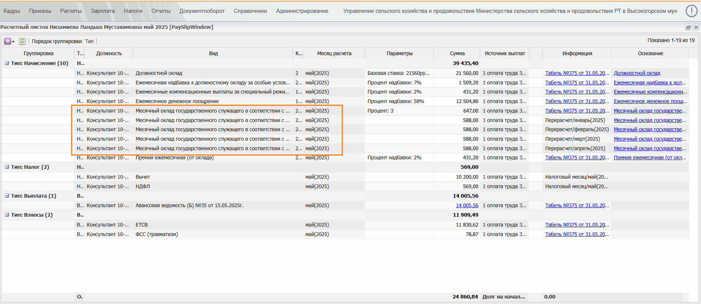The width and height of the screenshot is (701, 304).
Task: Open the 14 005,56 amount link
Action: pyautogui.click(x=467, y=205)
